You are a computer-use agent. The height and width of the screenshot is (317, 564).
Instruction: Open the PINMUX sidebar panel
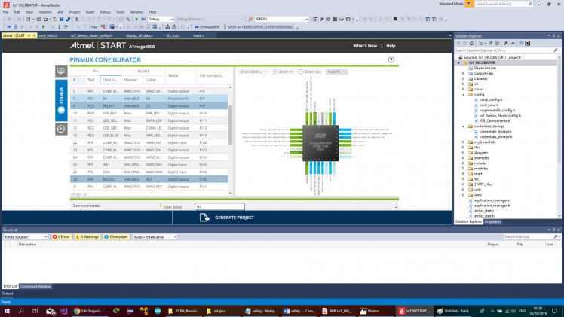click(61, 100)
